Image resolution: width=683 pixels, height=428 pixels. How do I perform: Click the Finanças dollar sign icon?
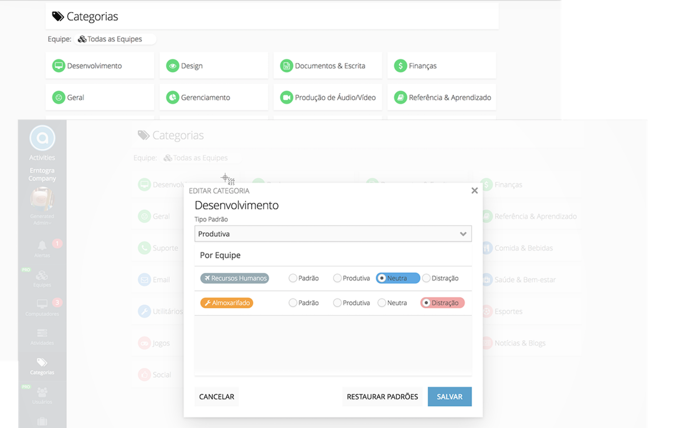coord(400,65)
